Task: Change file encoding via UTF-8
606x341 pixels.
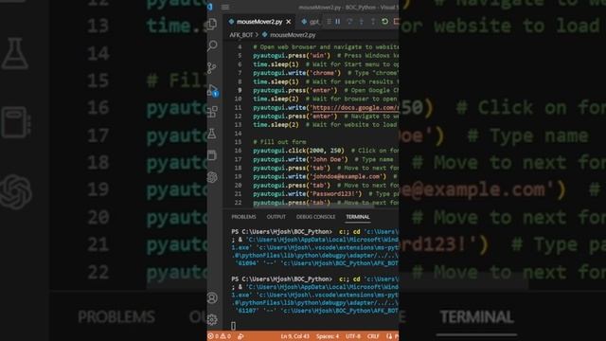Action: click(353, 336)
